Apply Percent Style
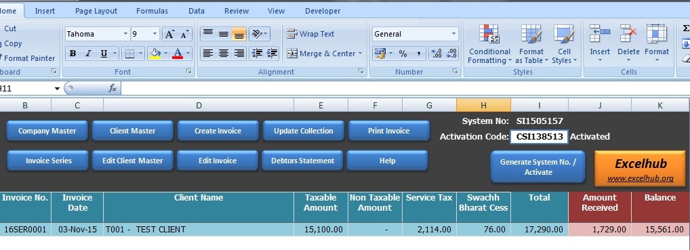Screen dimensions: 690x250 403,54
